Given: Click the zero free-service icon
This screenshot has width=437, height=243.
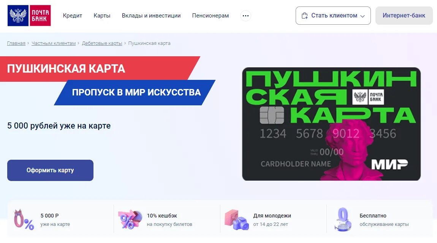Looking at the screenshot, I should [343, 219].
